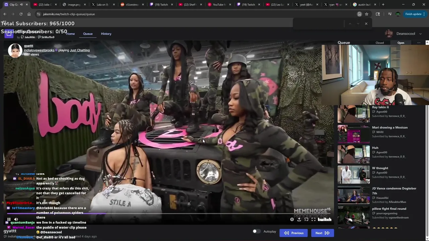The height and width of the screenshot is (241, 429).
Task: Switch to the 'Lala on X' tab
Action: 103,5
